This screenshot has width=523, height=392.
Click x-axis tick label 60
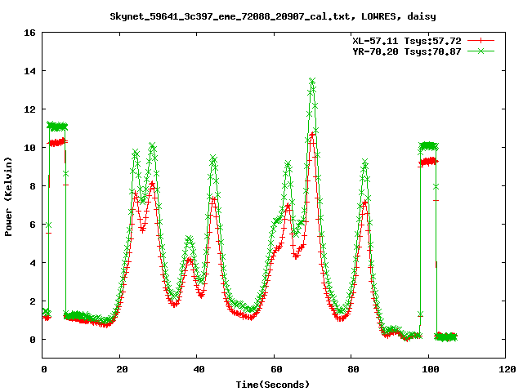coord(276,369)
